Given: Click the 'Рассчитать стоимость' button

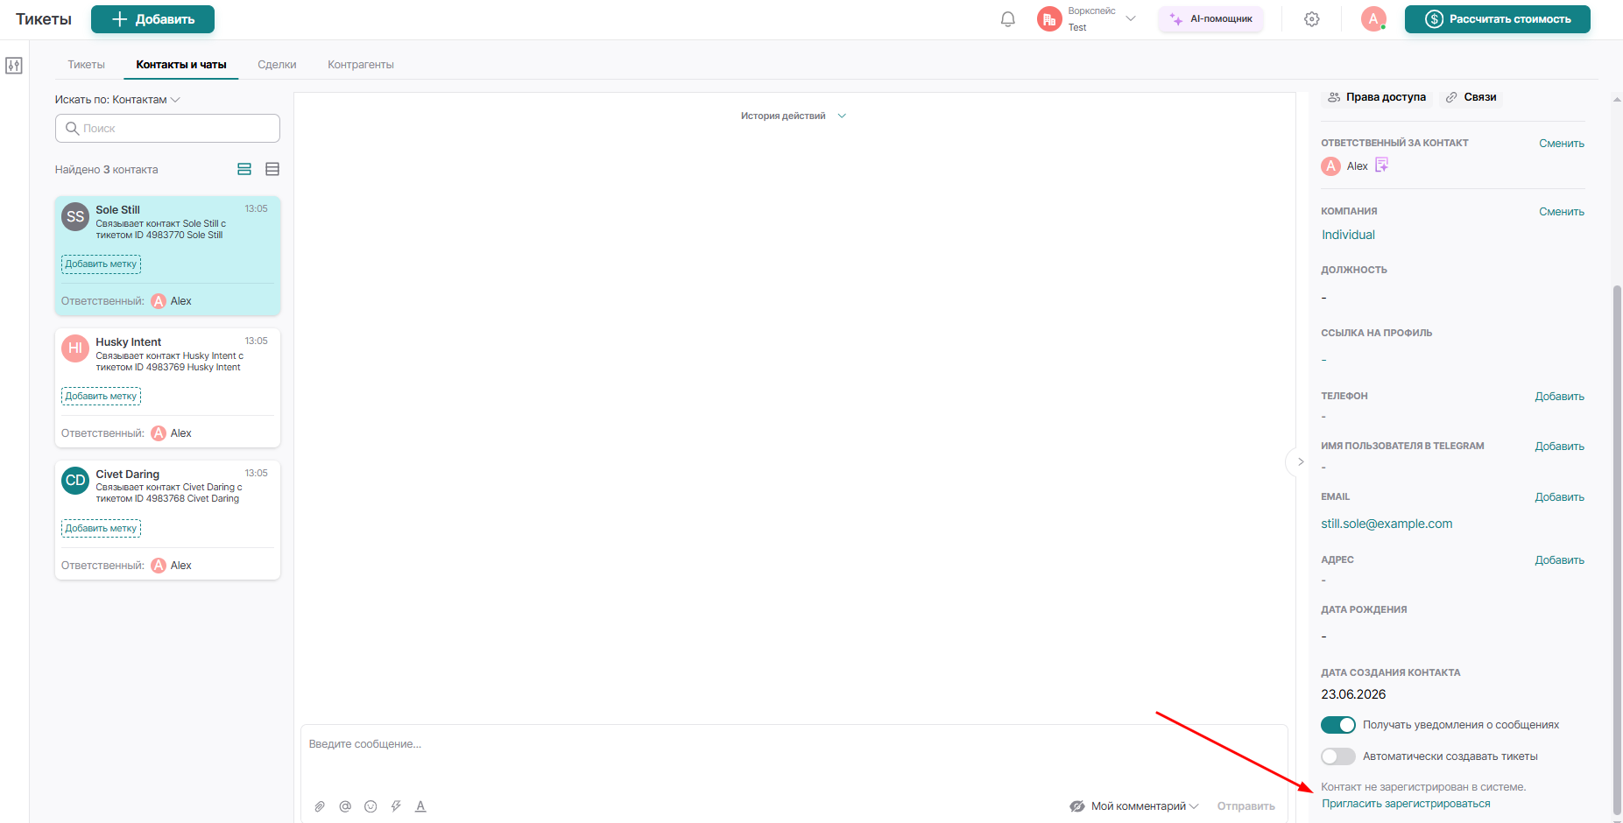Looking at the screenshot, I should (1498, 19).
